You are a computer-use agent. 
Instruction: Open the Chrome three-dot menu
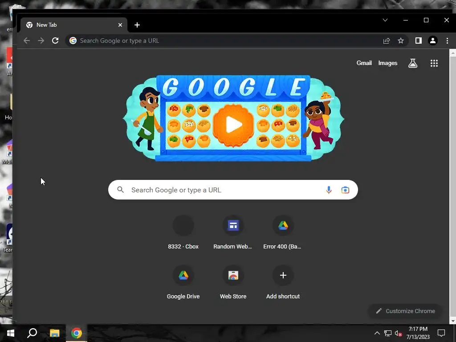click(447, 41)
